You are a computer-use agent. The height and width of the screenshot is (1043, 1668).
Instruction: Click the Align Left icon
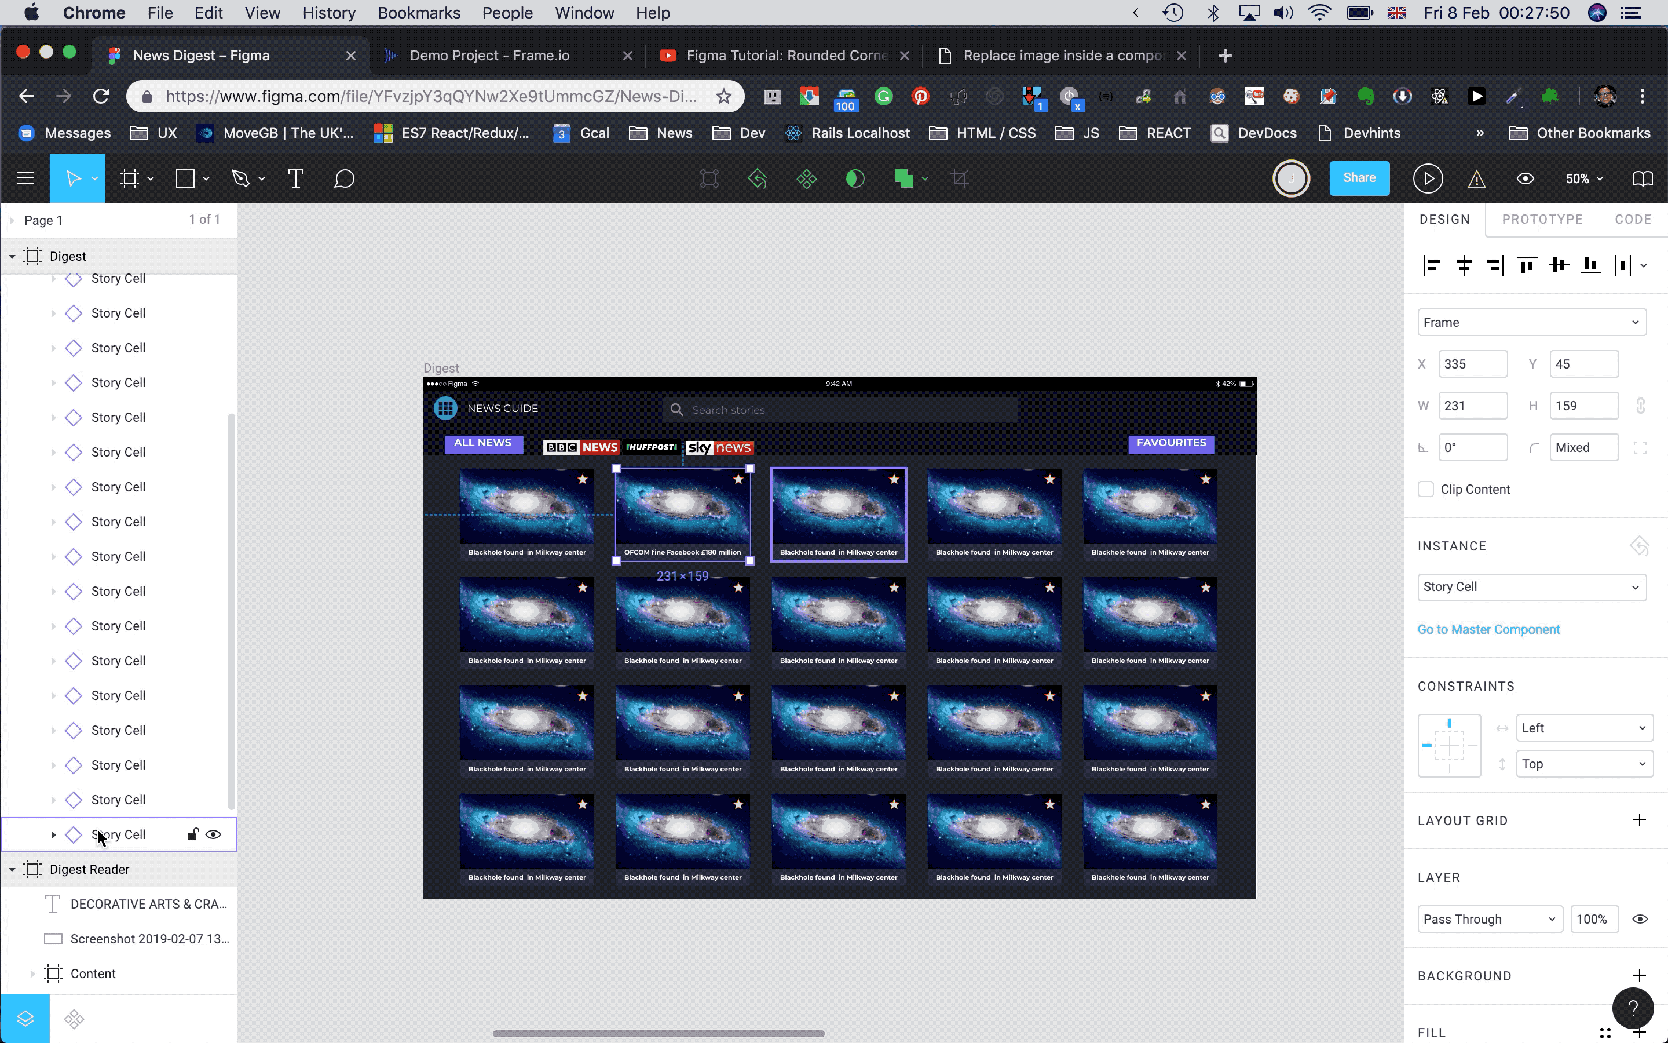point(1432,265)
